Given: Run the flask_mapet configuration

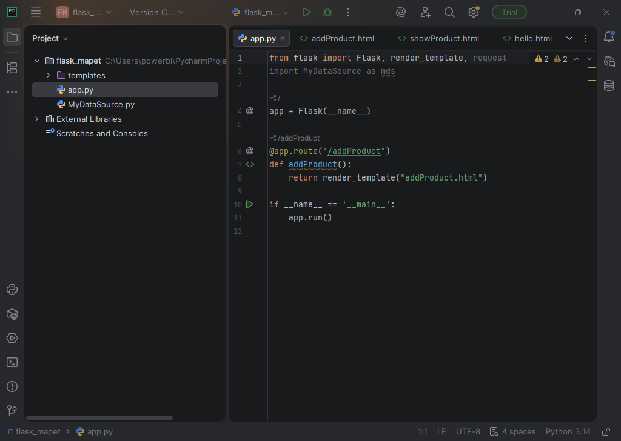Looking at the screenshot, I should click(x=306, y=12).
